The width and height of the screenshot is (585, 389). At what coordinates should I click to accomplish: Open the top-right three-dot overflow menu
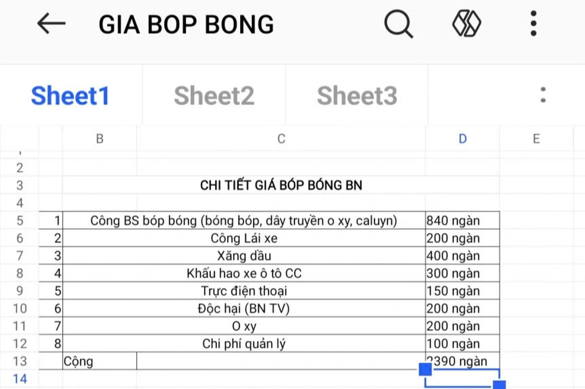tap(533, 24)
